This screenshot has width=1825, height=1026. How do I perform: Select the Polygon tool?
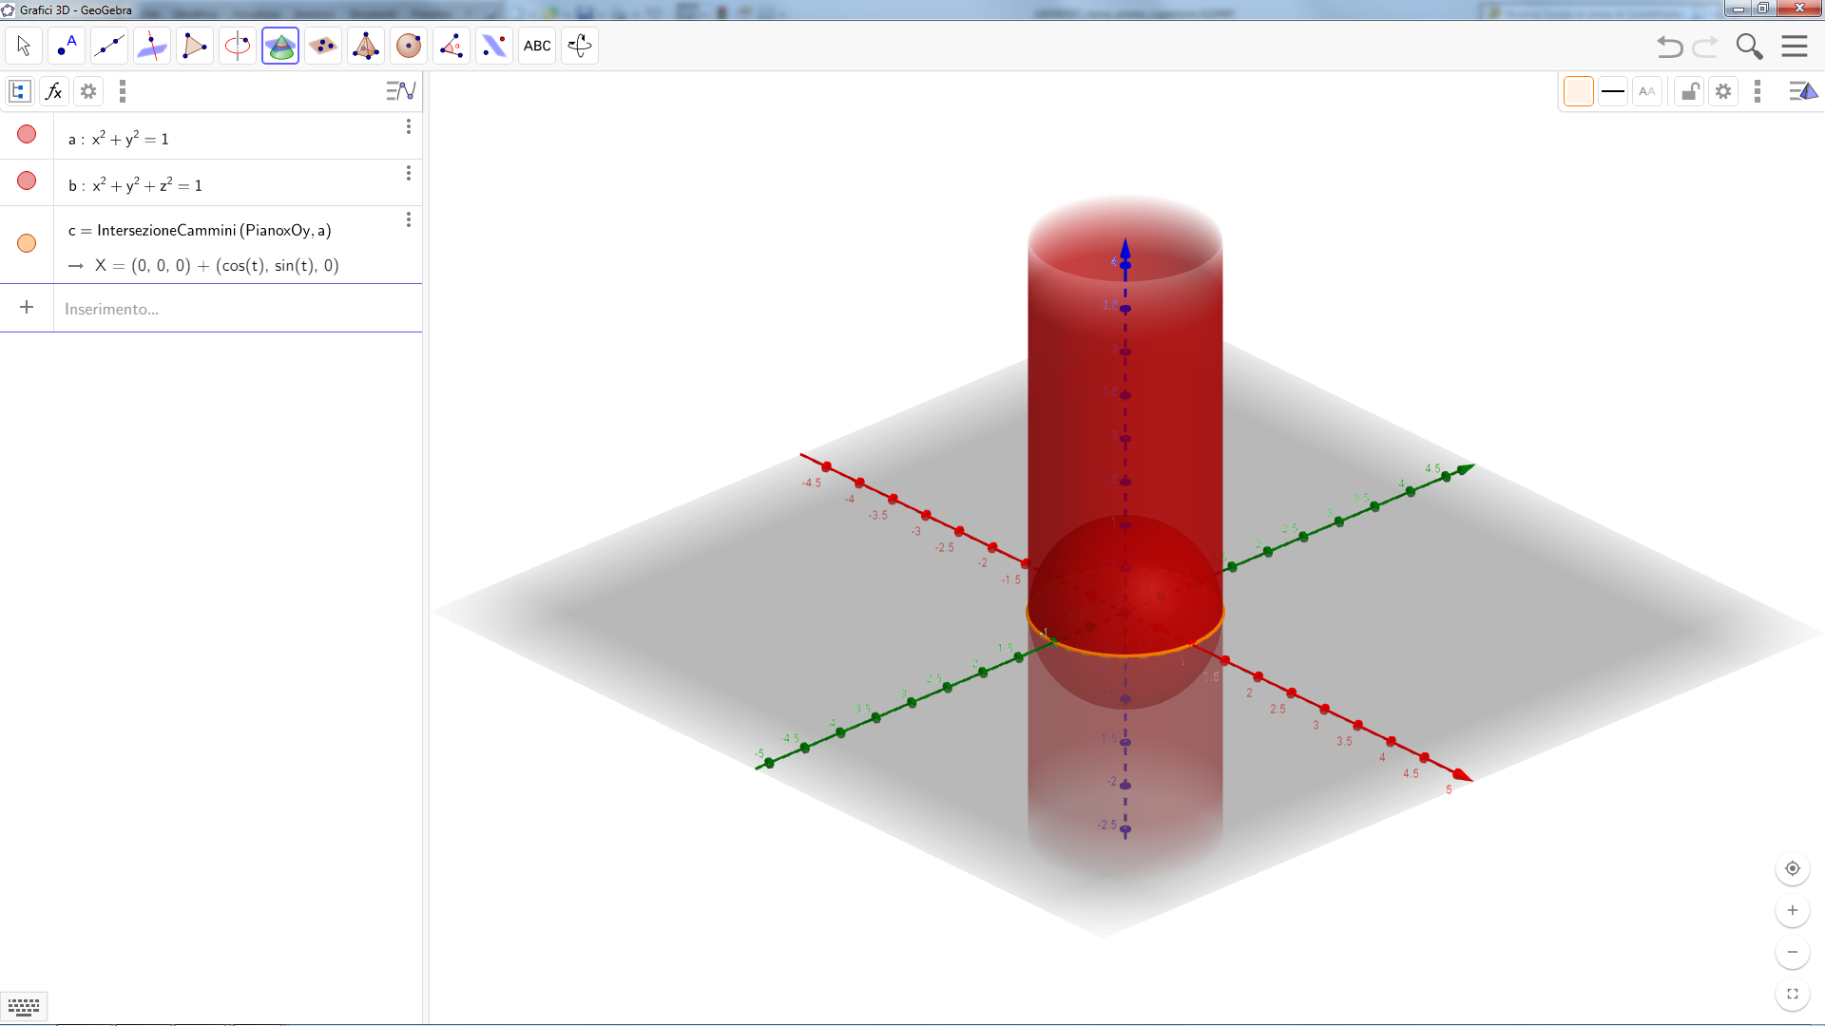(x=195, y=46)
